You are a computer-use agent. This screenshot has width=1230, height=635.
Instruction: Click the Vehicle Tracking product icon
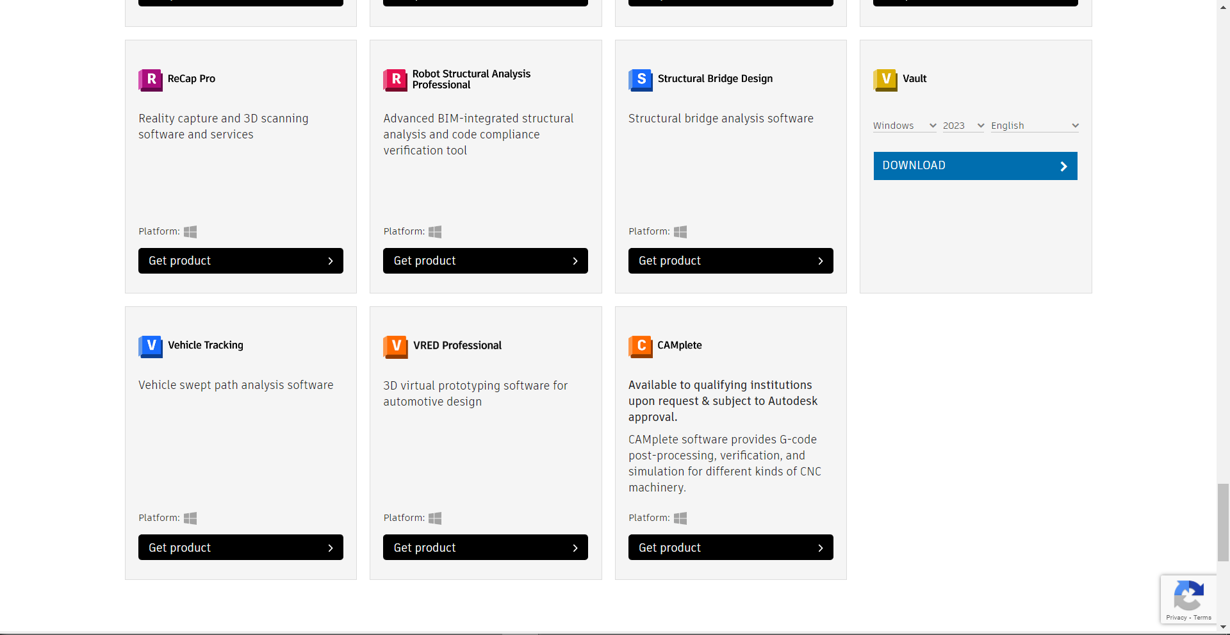point(151,346)
